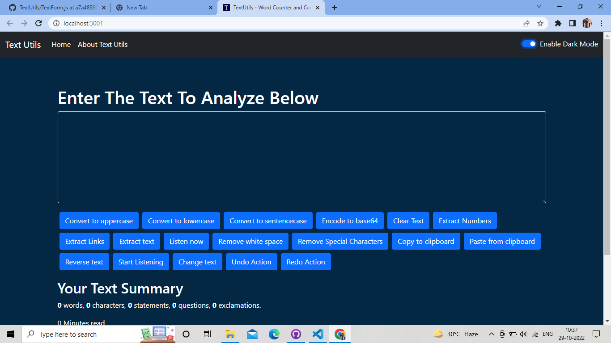Click the Start Listening button
This screenshot has width=611, height=343.
pos(140,262)
